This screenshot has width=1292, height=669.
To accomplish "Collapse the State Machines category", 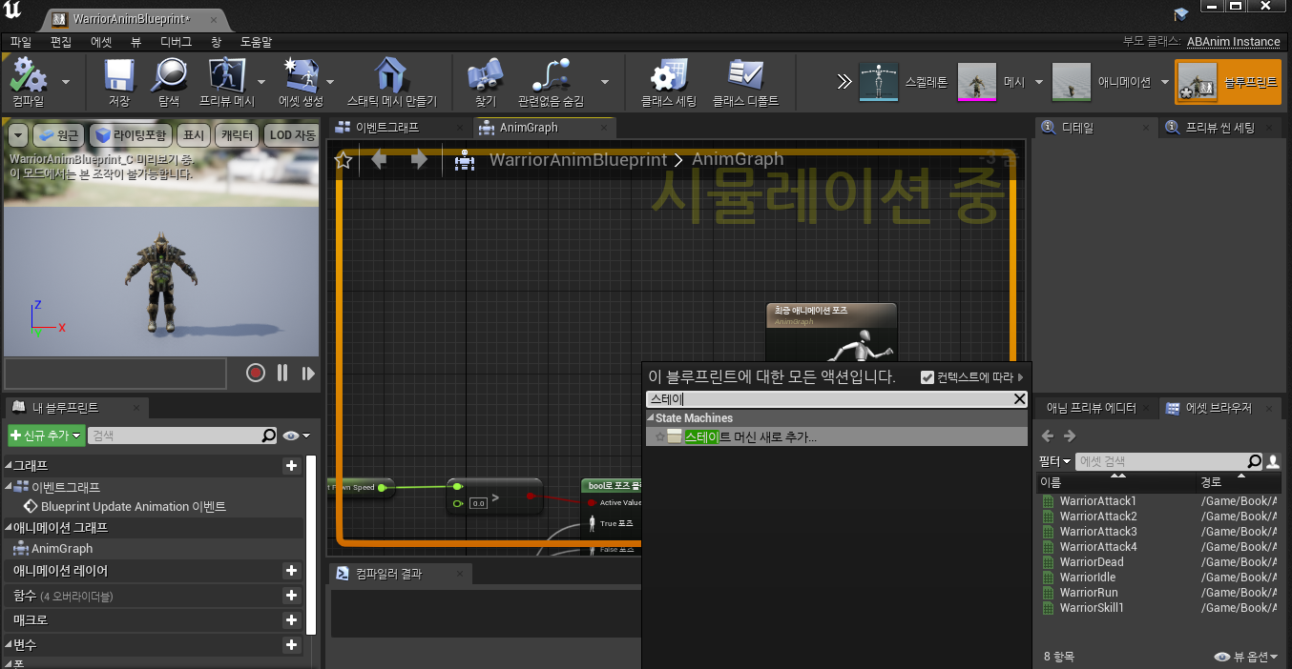I will tap(651, 418).
